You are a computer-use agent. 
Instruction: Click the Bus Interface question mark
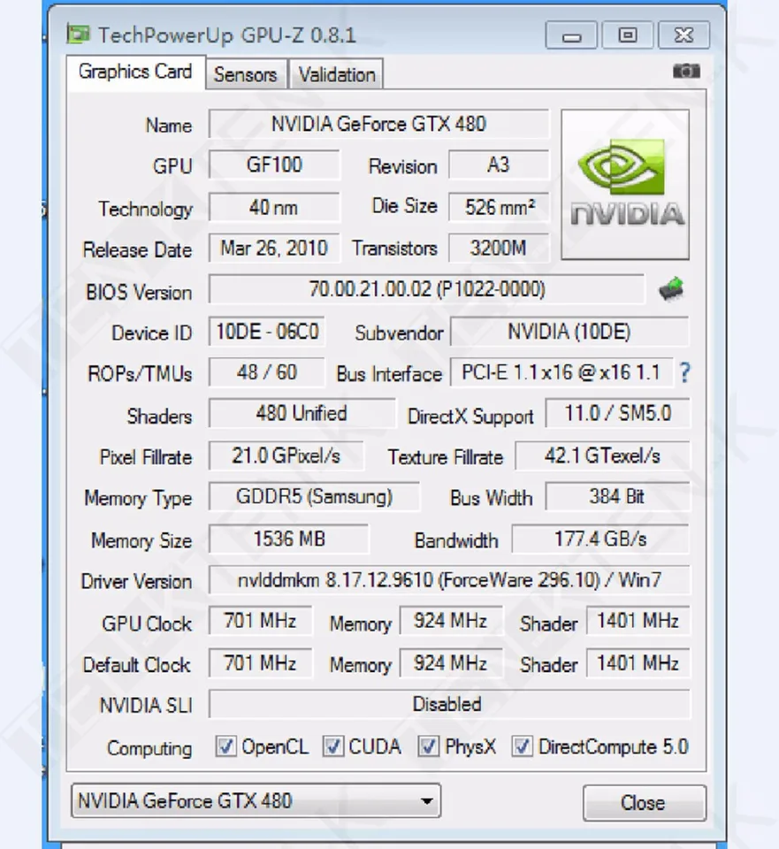point(684,372)
